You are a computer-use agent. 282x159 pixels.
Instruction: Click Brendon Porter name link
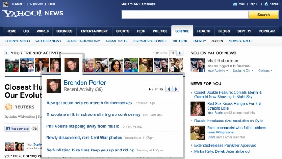(85, 83)
